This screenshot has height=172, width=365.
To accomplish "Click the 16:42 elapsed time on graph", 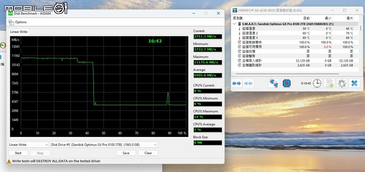I will click(155, 41).
